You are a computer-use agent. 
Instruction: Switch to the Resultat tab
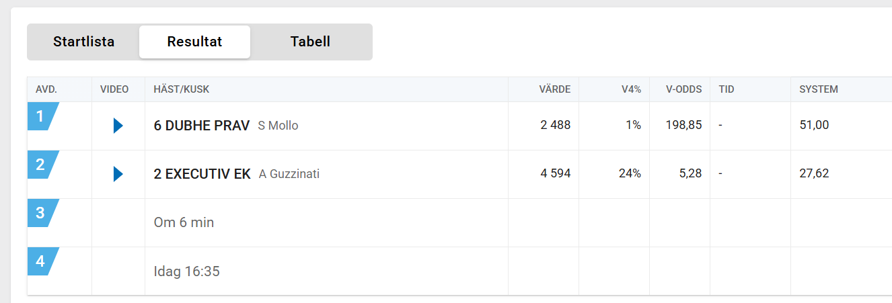(x=194, y=42)
